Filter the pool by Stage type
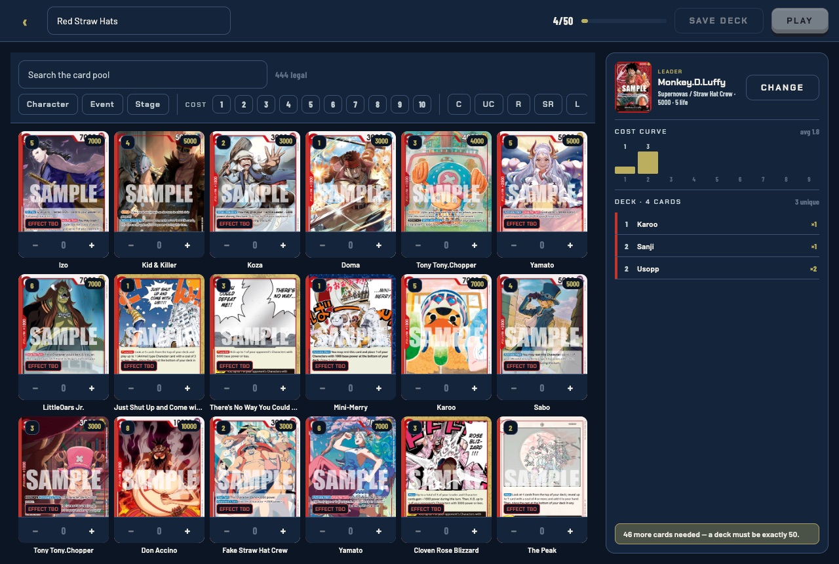This screenshot has height=564, width=839. (147, 104)
